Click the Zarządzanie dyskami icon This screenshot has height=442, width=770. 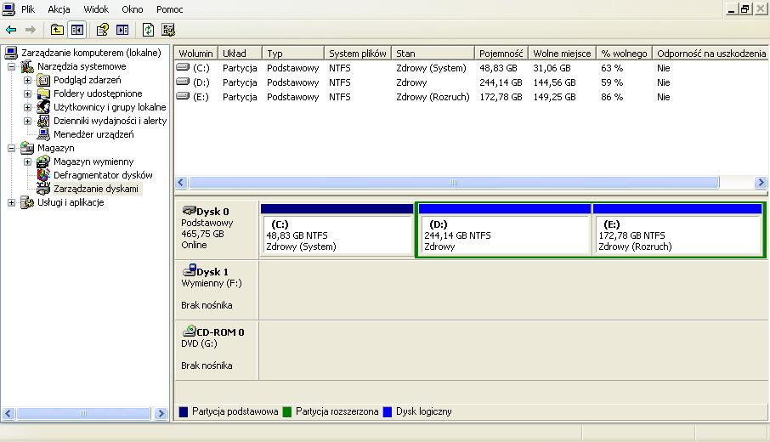click(43, 189)
